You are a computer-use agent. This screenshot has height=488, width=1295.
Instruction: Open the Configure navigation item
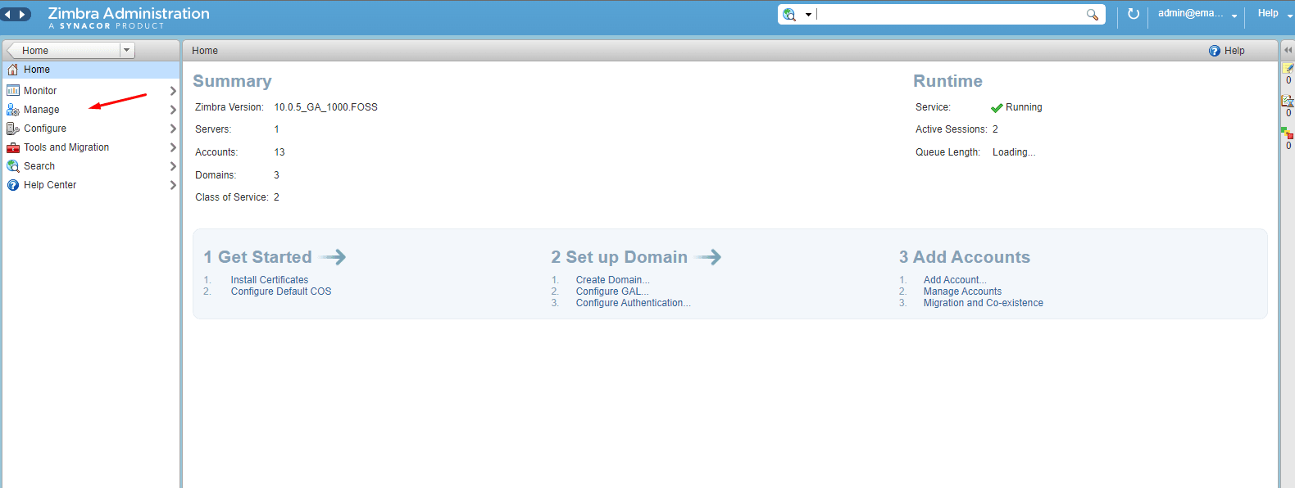click(x=91, y=129)
